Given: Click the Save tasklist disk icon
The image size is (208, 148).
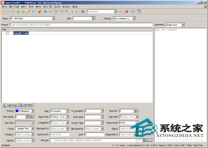Looking at the screenshot, I should point(8,12).
